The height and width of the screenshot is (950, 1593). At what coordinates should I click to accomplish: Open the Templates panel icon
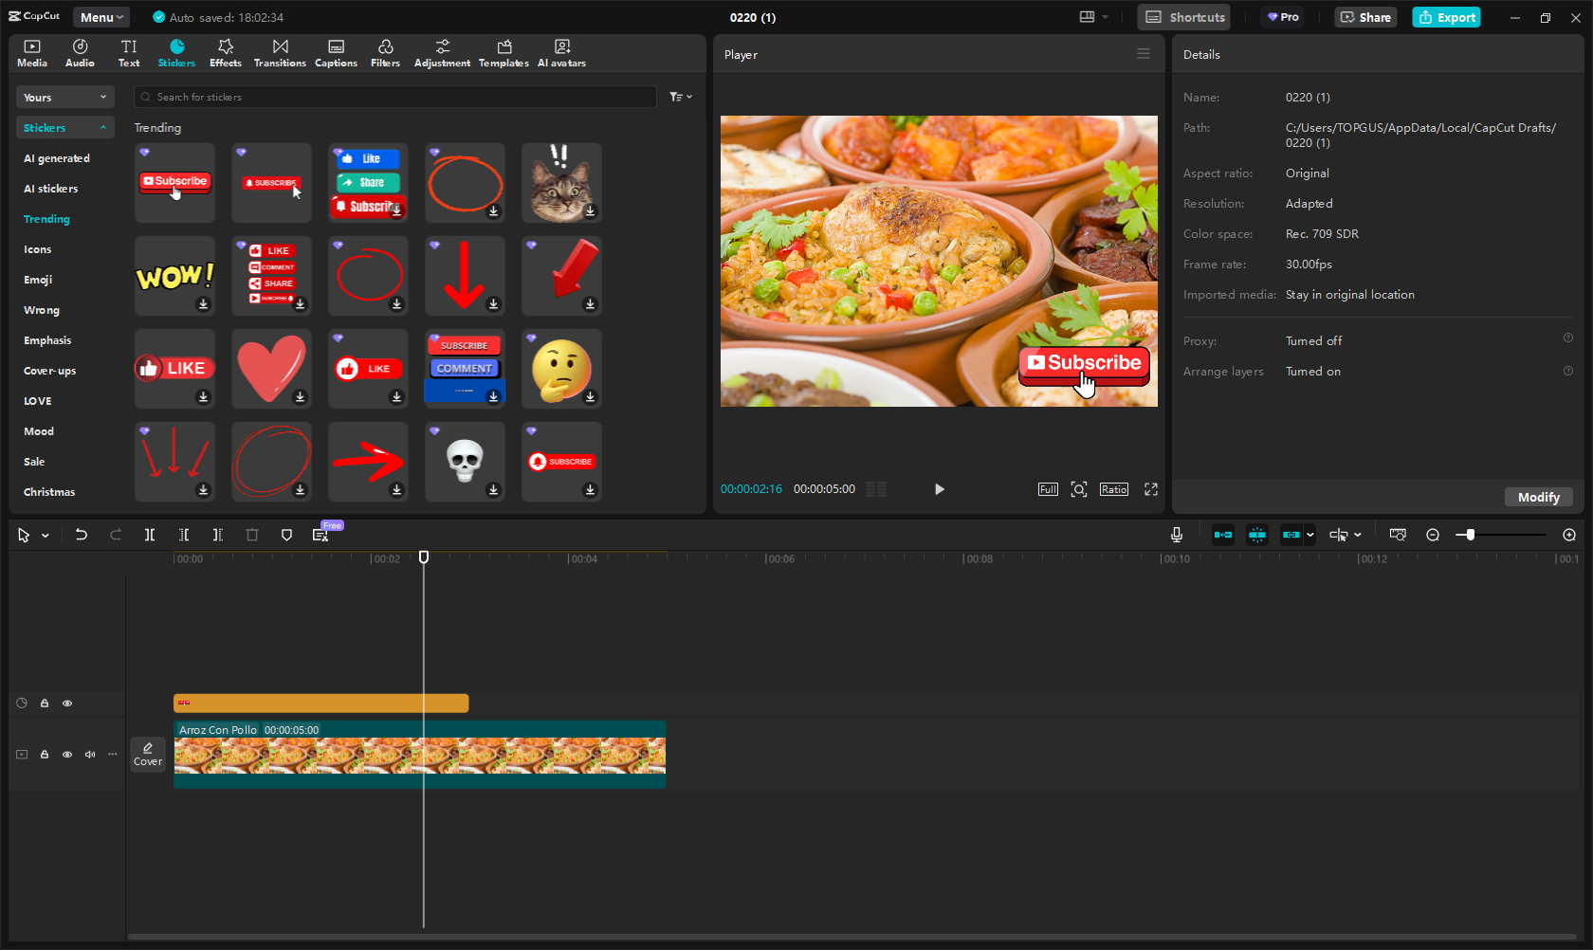coord(504,53)
